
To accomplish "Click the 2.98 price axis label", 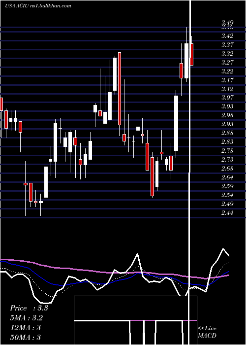I will (x=227, y=115).
